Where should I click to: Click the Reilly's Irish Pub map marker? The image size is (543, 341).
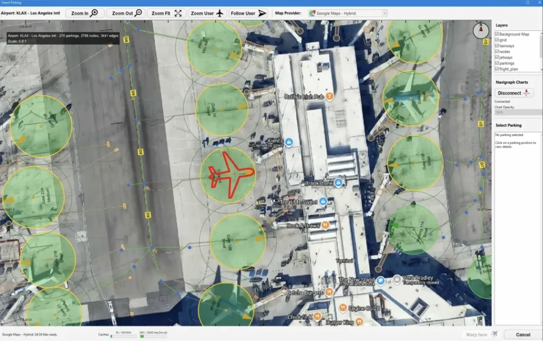[x=329, y=96]
